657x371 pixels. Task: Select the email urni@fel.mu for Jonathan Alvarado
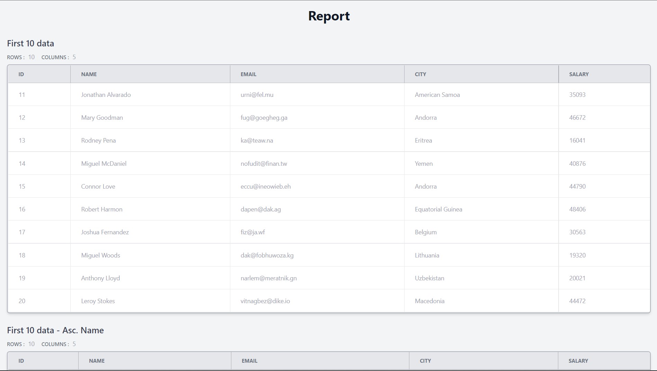pyautogui.click(x=257, y=94)
